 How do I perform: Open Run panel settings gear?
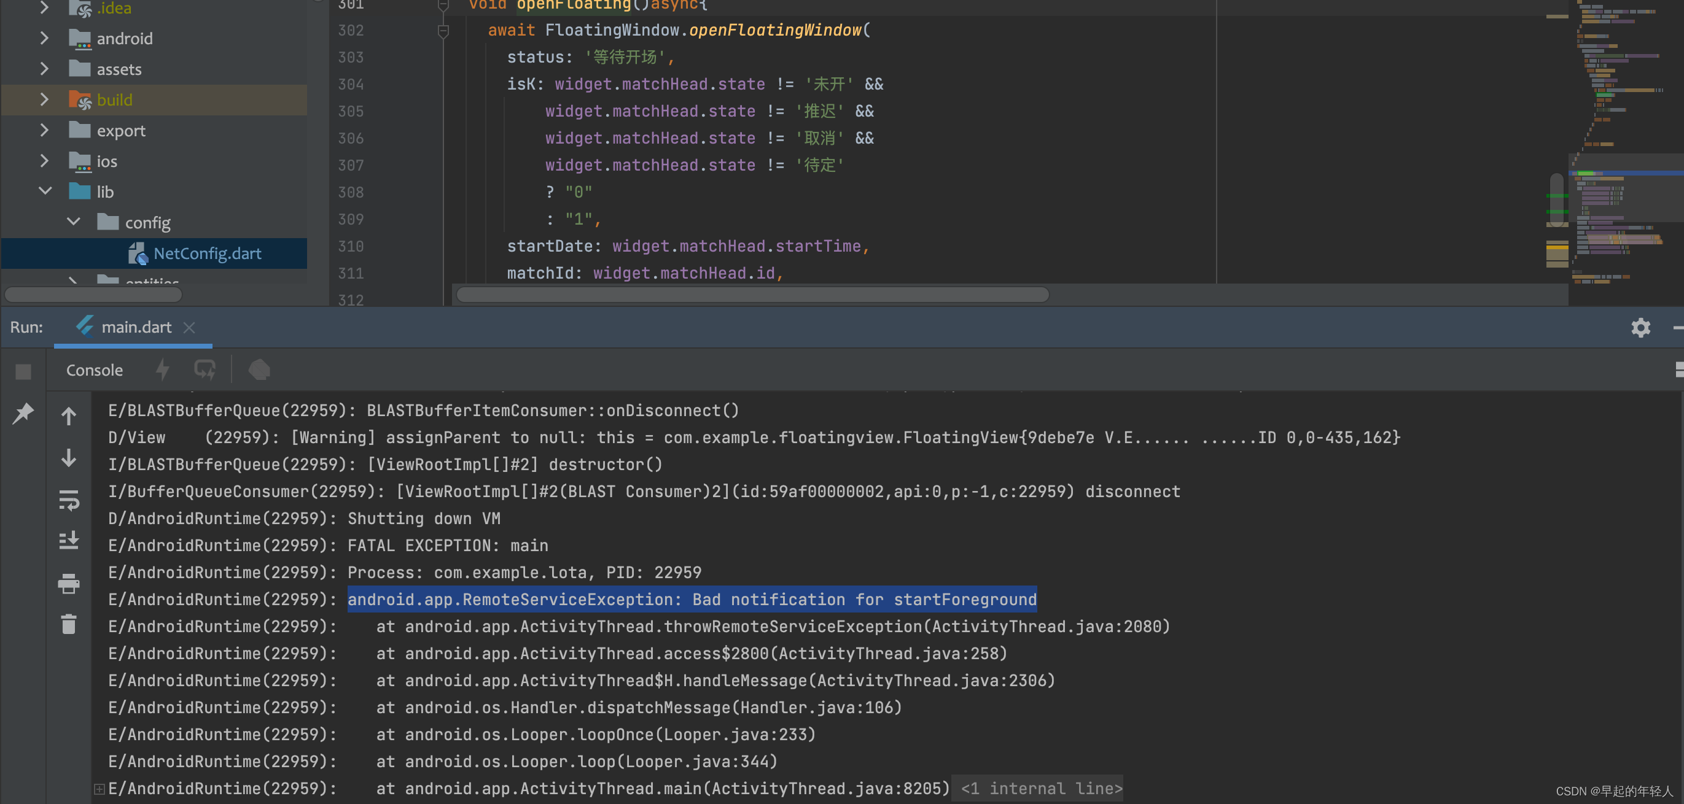point(1640,327)
